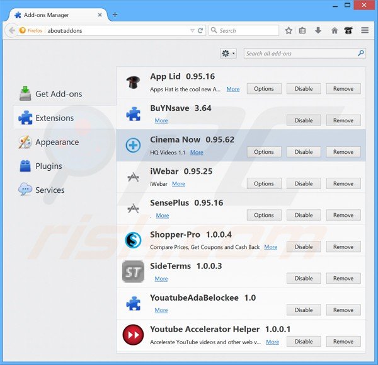
Task: Click the Cinema Now plus icon
Action: pos(133,146)
